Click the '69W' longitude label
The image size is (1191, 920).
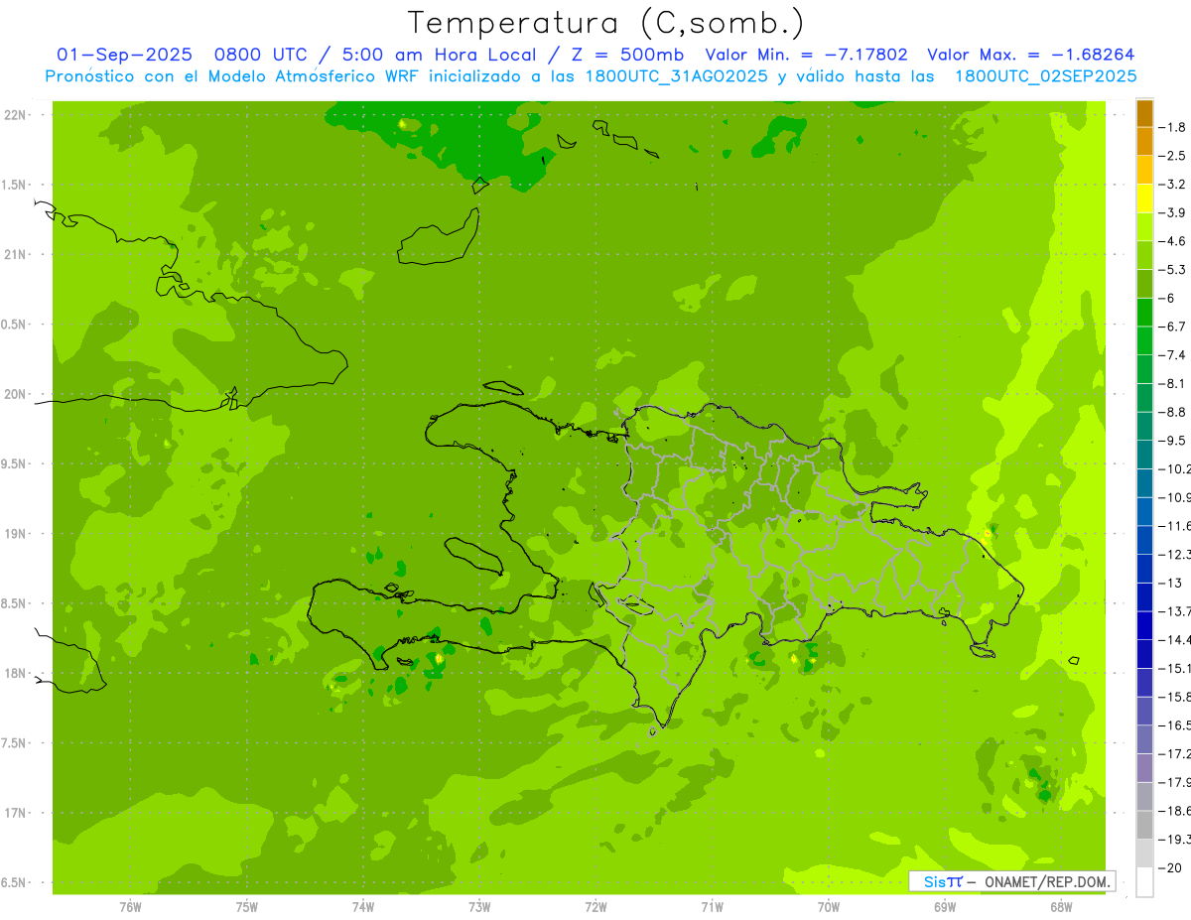(x=945, y=906)
